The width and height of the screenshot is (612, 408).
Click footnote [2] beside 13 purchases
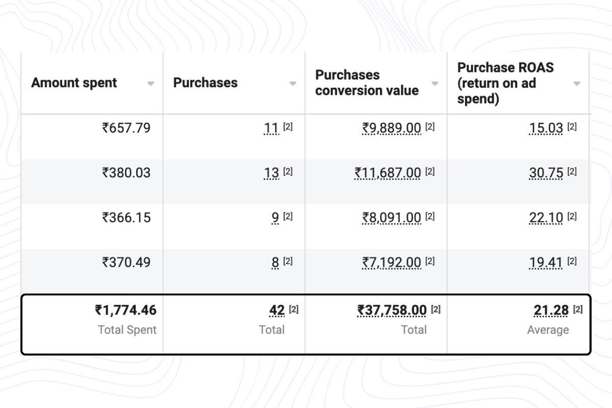coord(288,172)
